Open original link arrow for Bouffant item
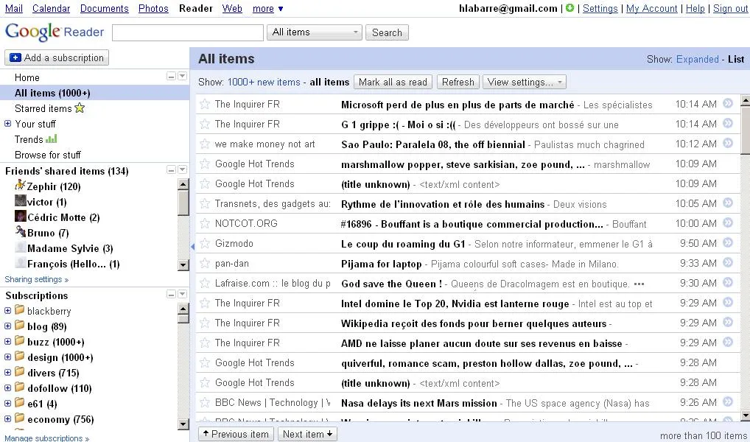The height and width of the screenshot is (442, 750). pyautogui.click(x=727, y=223)
